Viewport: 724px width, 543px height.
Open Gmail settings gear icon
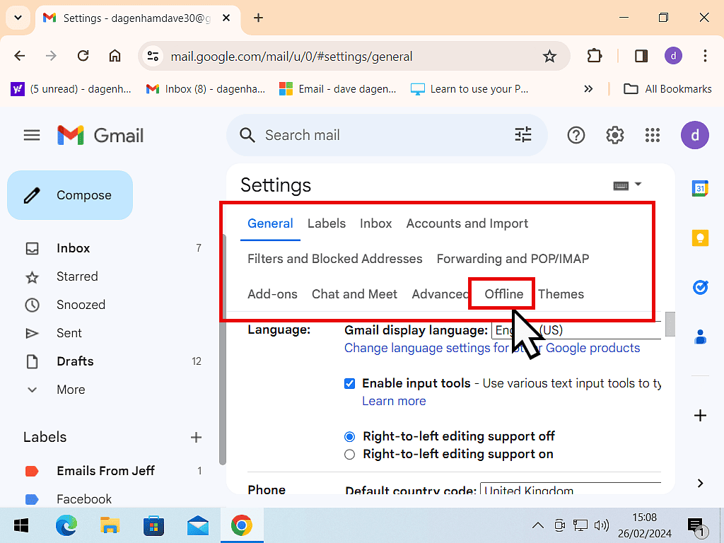point(614,135)
